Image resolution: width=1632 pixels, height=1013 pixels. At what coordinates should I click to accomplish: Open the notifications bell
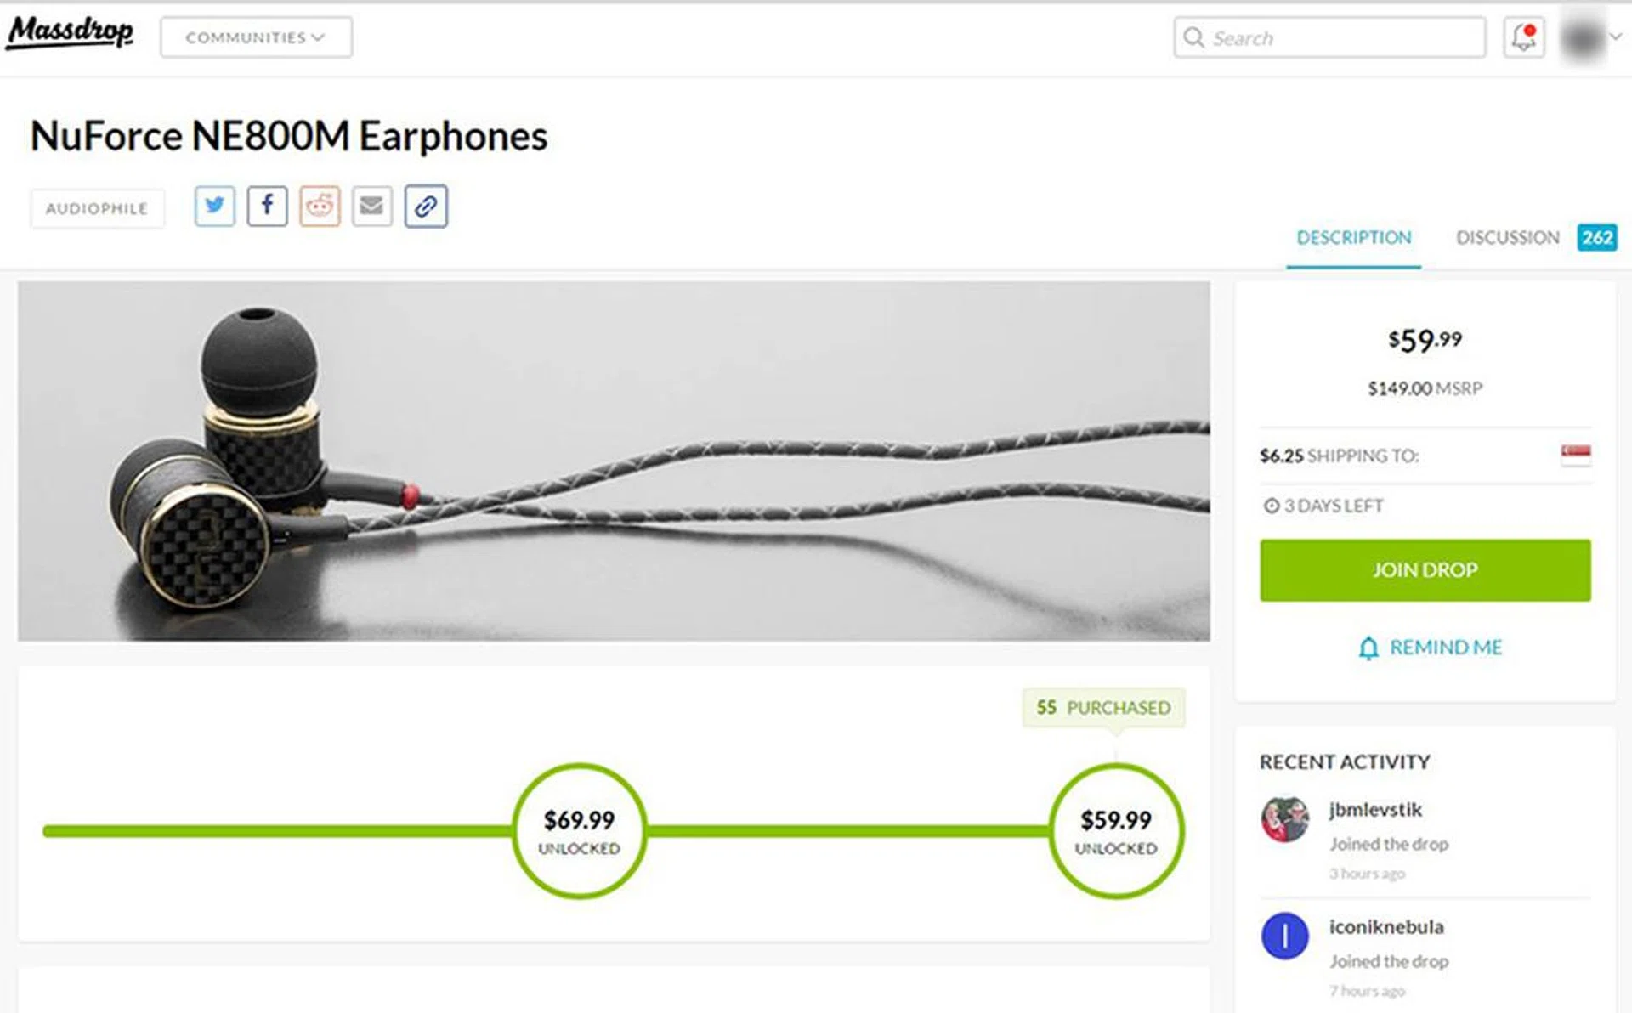1523,37
